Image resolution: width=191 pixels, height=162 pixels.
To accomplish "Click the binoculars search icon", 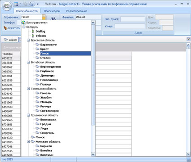I will click(53, 18).
